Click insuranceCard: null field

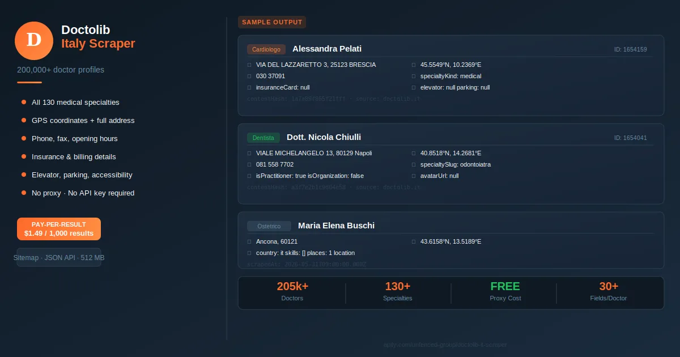pyautogui.click(x=283, y=87)
